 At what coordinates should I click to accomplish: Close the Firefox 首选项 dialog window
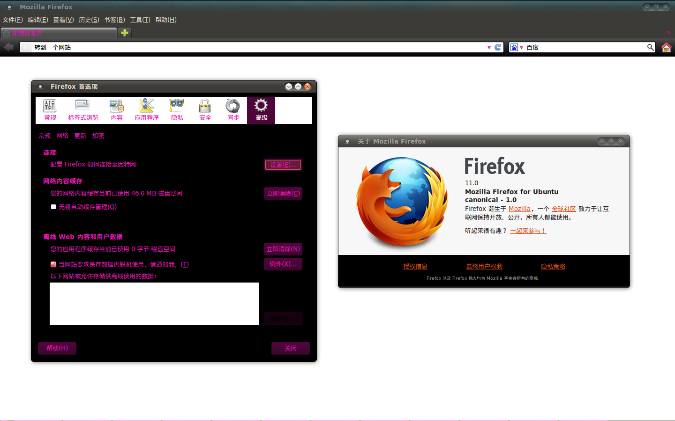pyautogui.click(x=307, y=87)
